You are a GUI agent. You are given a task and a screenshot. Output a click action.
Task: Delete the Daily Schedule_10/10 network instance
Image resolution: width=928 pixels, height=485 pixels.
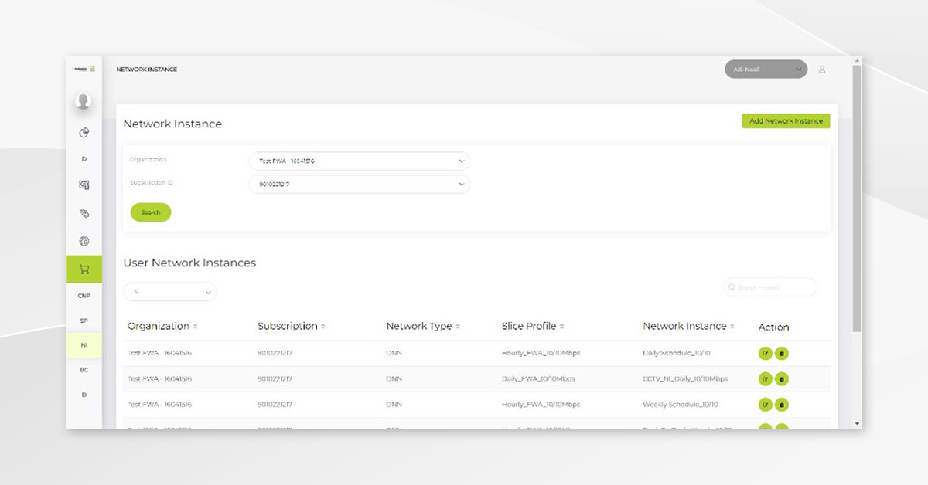pyautogui.click(x=782, y=354)
